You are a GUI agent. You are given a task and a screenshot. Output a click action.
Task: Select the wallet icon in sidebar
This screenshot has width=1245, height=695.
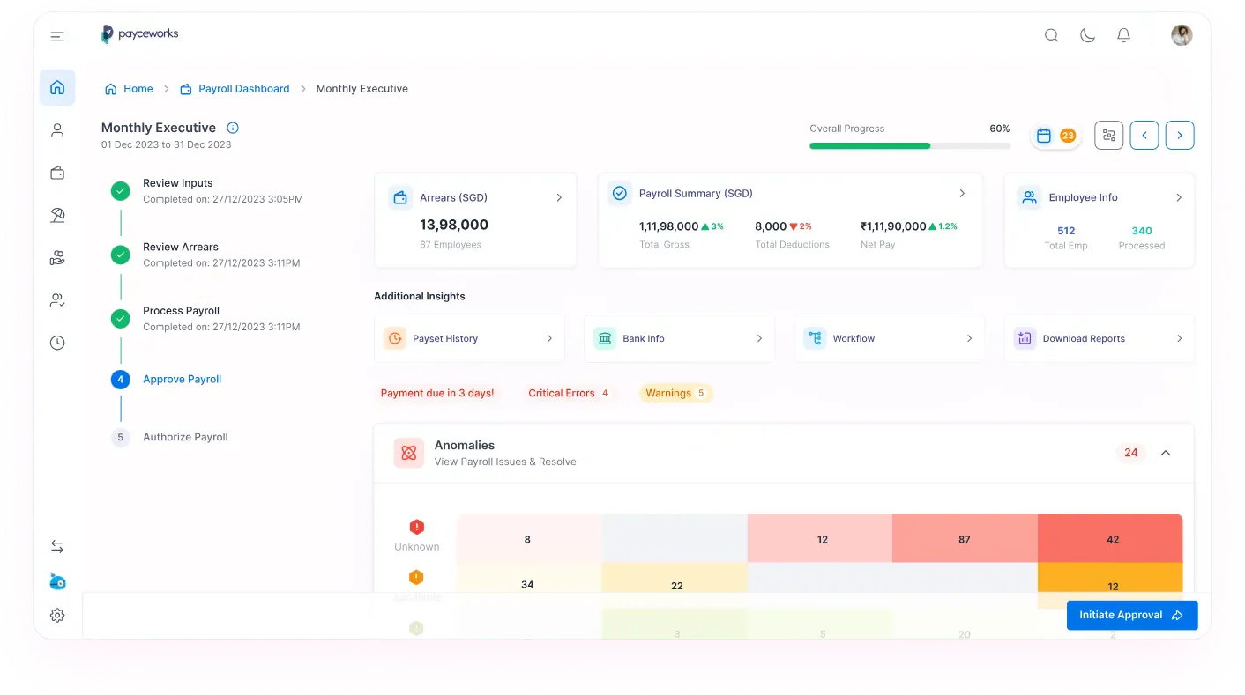pyautogui.click(x=57, y=173)
